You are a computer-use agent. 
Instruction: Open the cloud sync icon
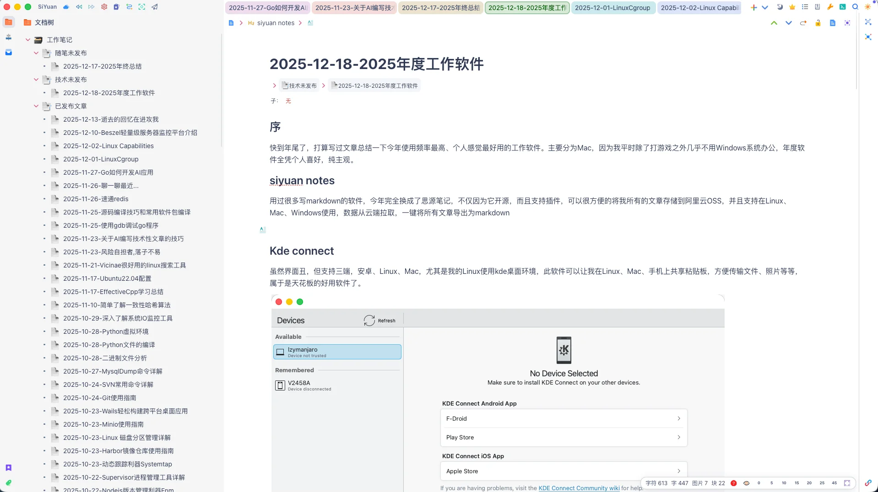click(x=66, y=7)
